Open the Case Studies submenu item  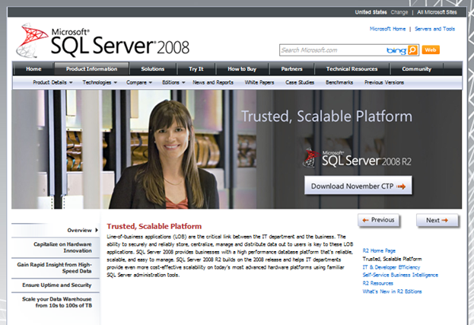(300, 82)
